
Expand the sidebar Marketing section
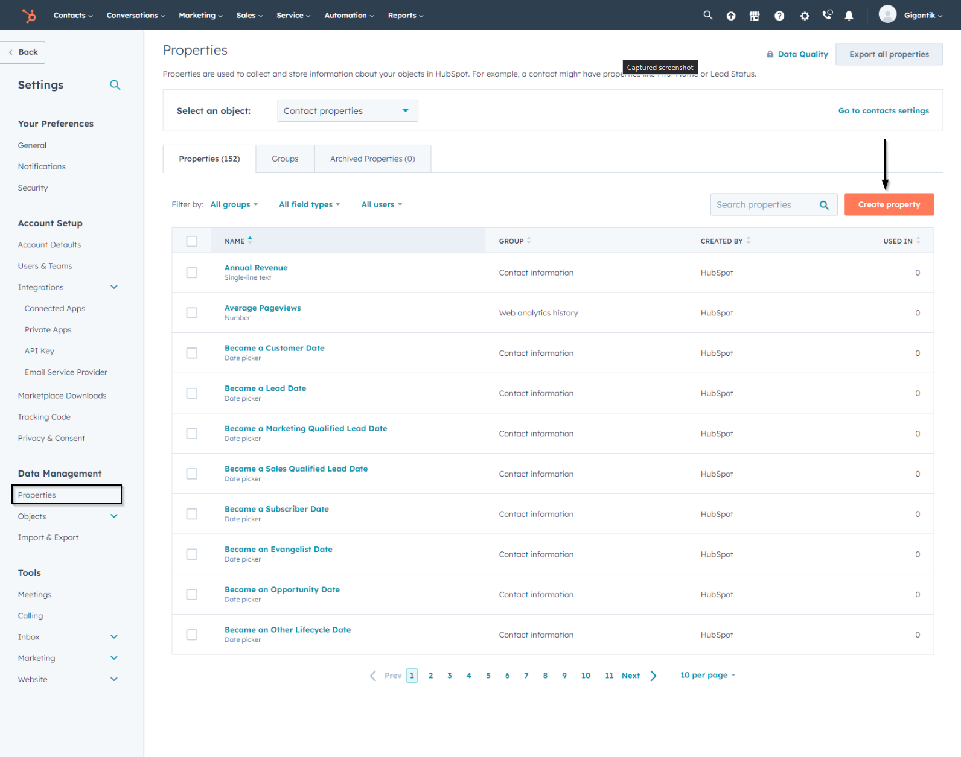point(114,658)
